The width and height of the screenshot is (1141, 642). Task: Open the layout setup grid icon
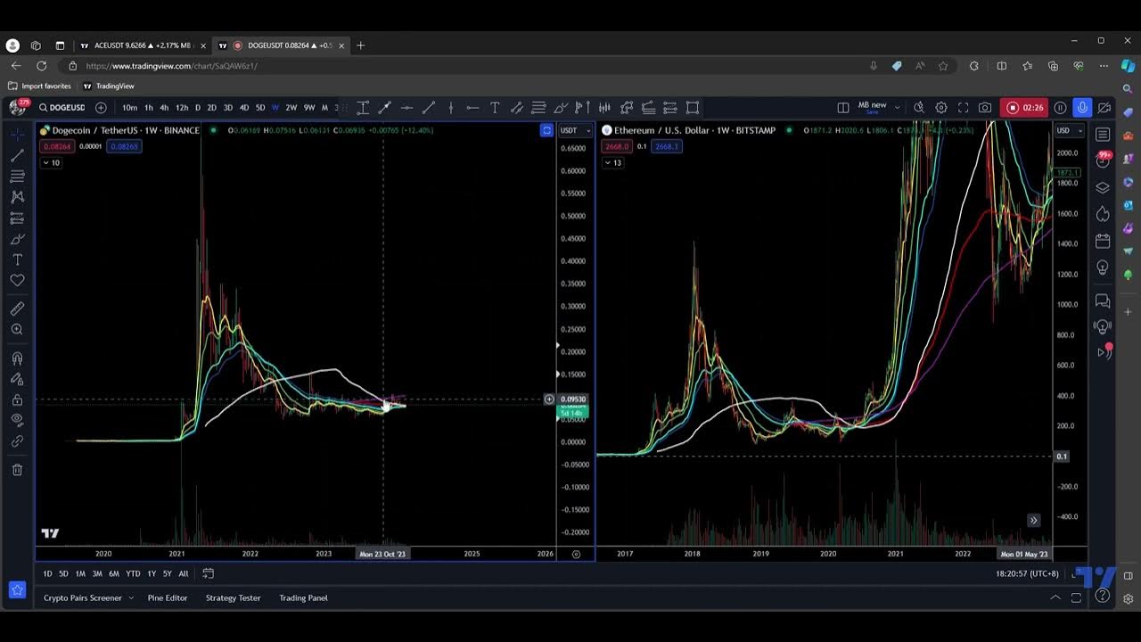[x=843, y=108]
